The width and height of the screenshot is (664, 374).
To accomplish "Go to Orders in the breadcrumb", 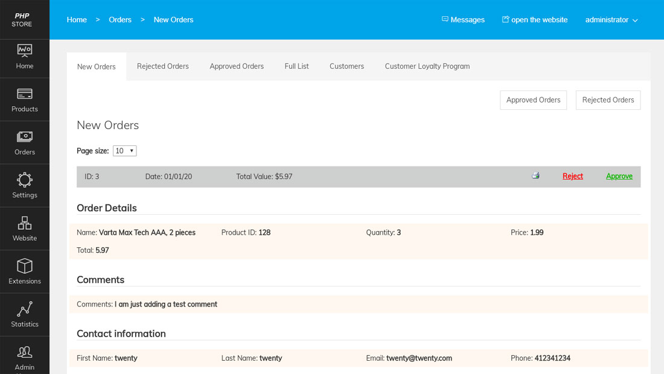I will (x=120, y=20).
